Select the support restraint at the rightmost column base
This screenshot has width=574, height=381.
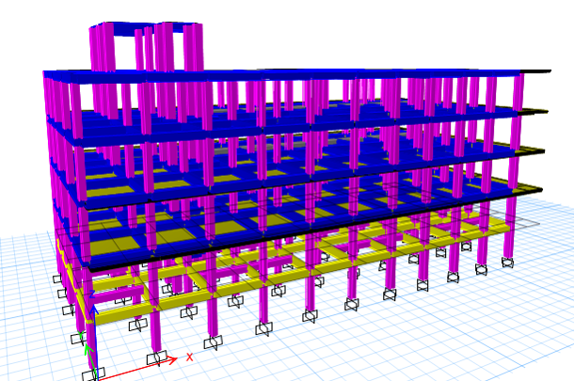click(x=508, y=262)
